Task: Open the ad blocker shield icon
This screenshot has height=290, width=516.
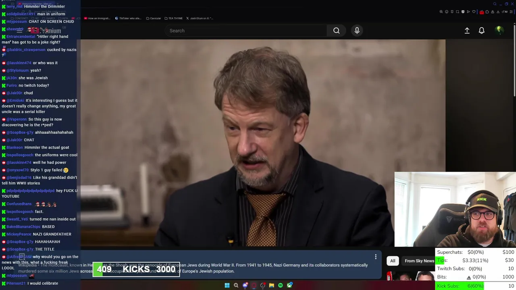Action: (x=463, y=12)
